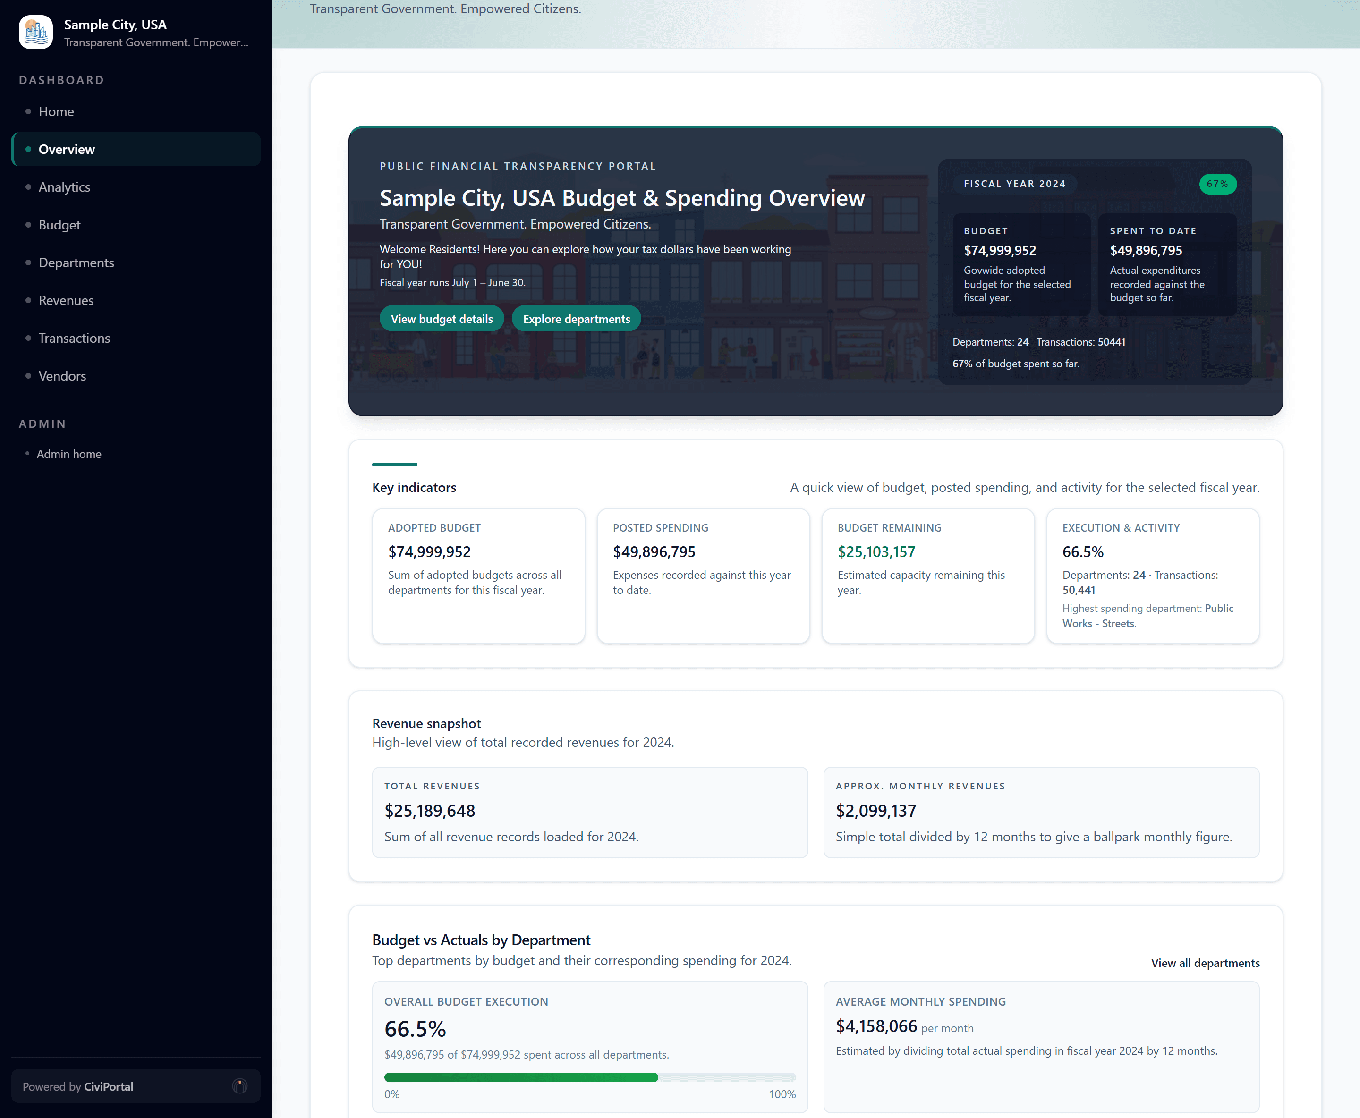1360x1118 pixels.
Task: Open Departments from the sidebar
Action: pyautogui.click(x=76, y=262)
